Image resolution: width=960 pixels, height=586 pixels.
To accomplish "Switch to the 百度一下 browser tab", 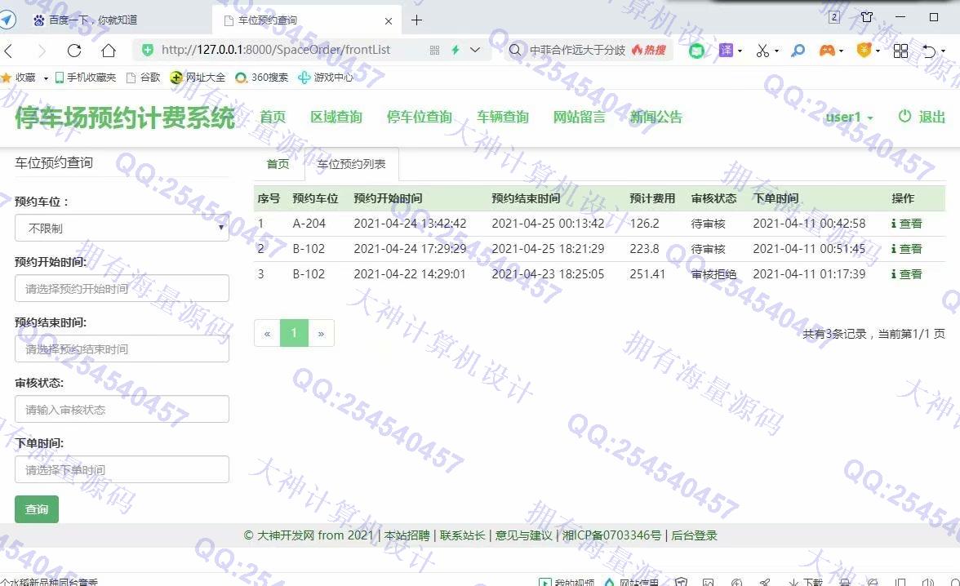I will coord(92,20).
